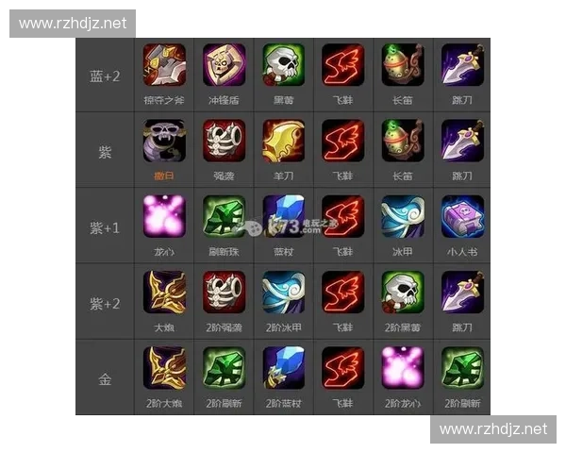Select the 紫+1 row header

105,228
